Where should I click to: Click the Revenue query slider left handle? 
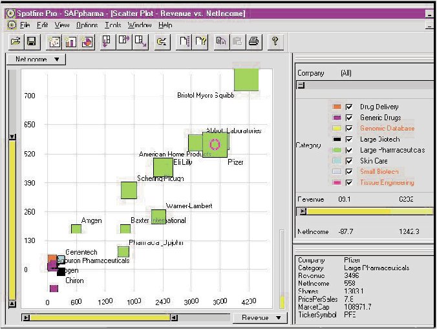303,211
